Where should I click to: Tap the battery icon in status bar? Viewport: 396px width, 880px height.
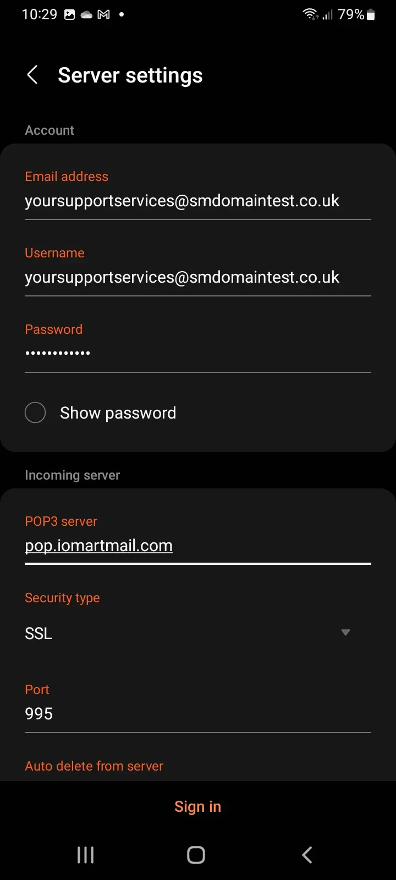click(371, 14)
